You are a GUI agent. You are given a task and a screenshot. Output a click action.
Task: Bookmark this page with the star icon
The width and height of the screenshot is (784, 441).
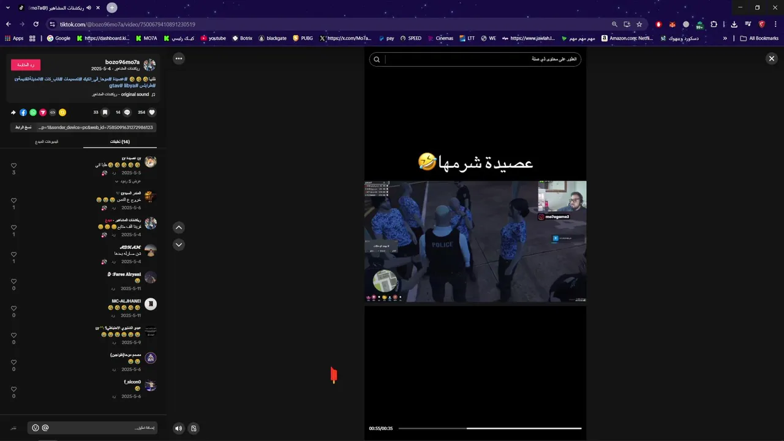[x=639, y=24]
